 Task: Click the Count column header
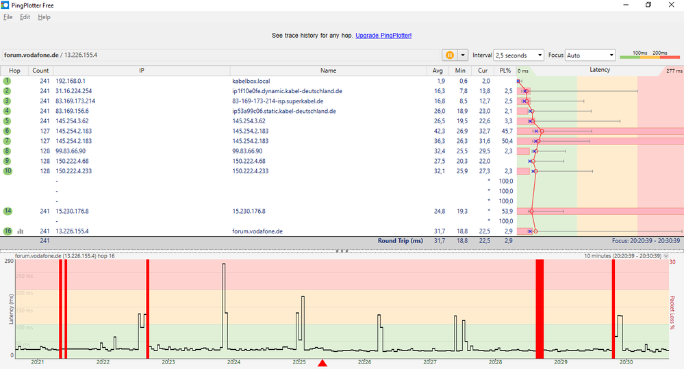(40, 71)
